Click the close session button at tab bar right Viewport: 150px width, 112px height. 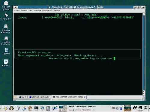(143, 97)
